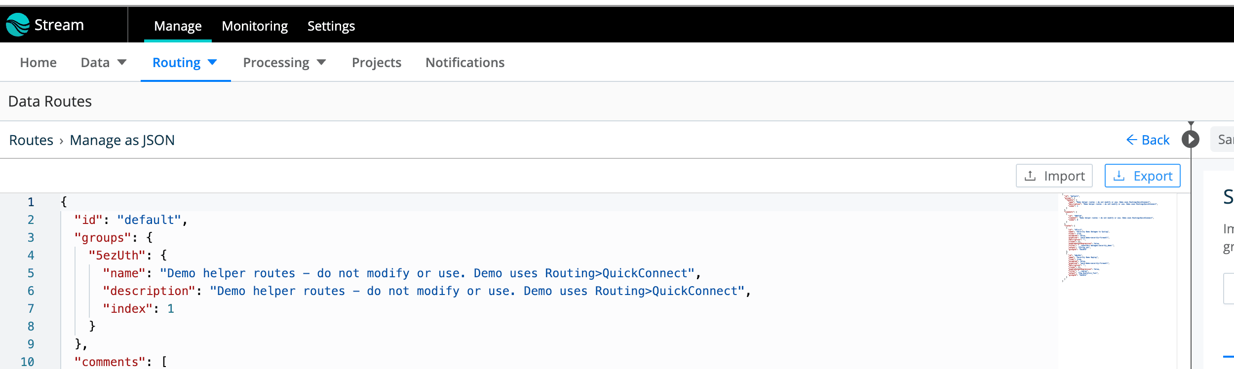Open the Processing dropdown menu
This screenshot has width=1234, height=369.
(284, 63)
